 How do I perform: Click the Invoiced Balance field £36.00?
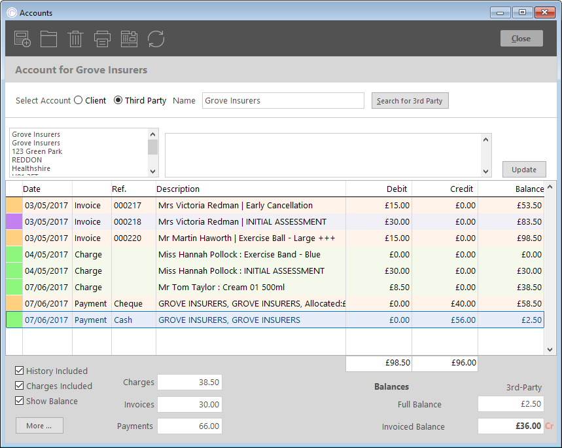(x=511, y=426)
